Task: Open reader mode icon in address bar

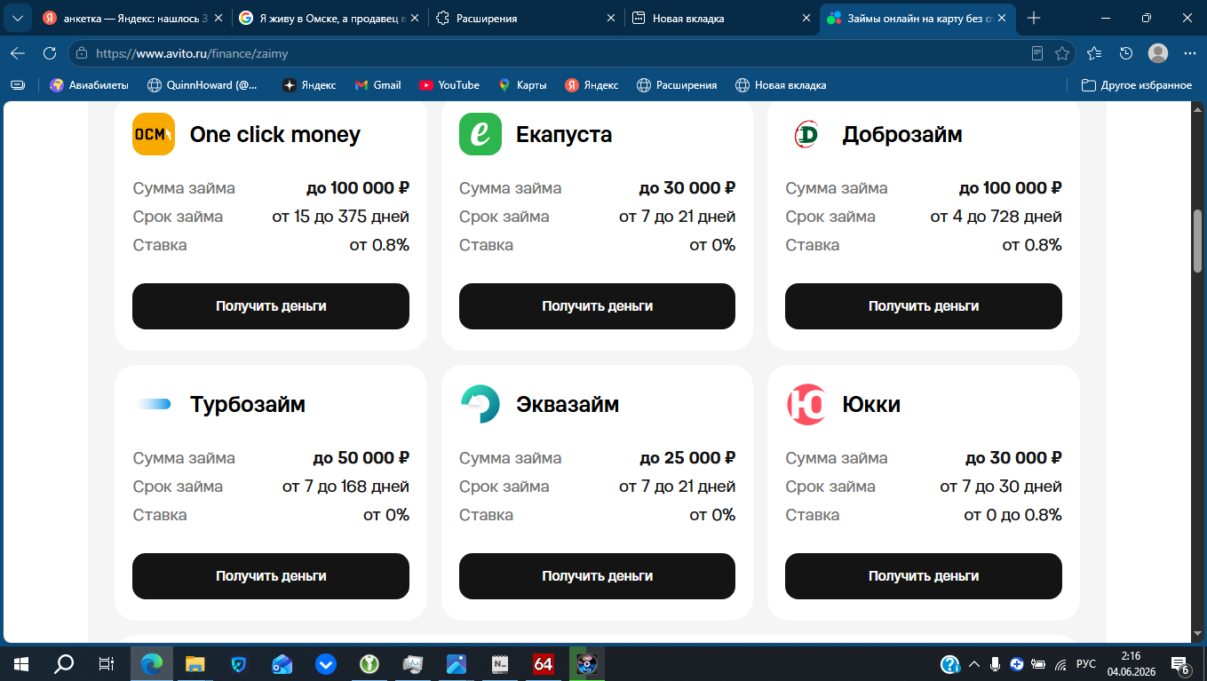Action: [1037, 53]
